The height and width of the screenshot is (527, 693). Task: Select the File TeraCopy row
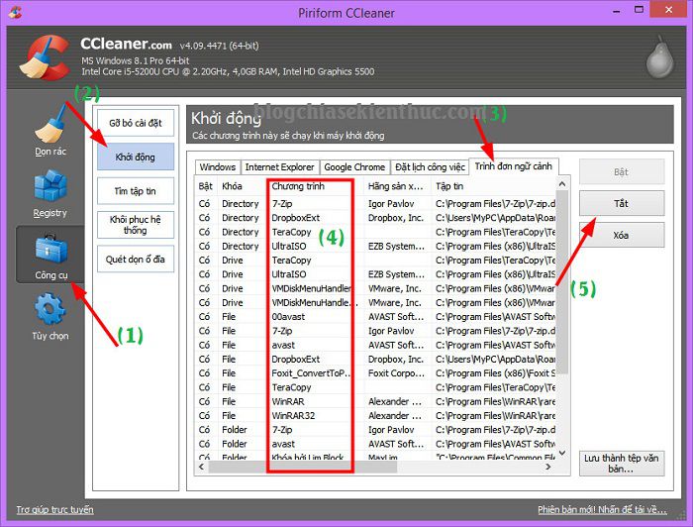[375, 387]
